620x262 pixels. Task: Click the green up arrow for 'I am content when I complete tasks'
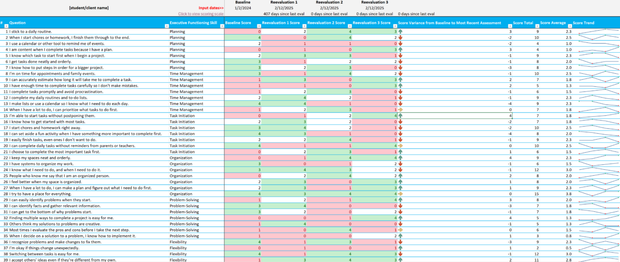400,50
